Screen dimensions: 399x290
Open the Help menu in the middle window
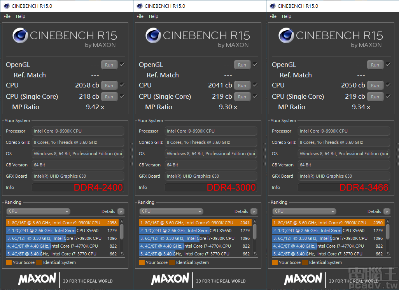154,16
